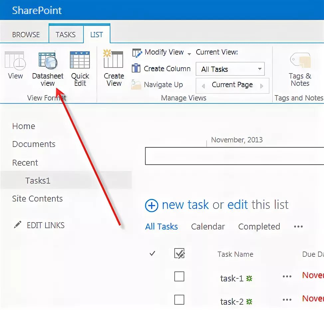
Task: Open the task-1 item
Action: point(232,278)
